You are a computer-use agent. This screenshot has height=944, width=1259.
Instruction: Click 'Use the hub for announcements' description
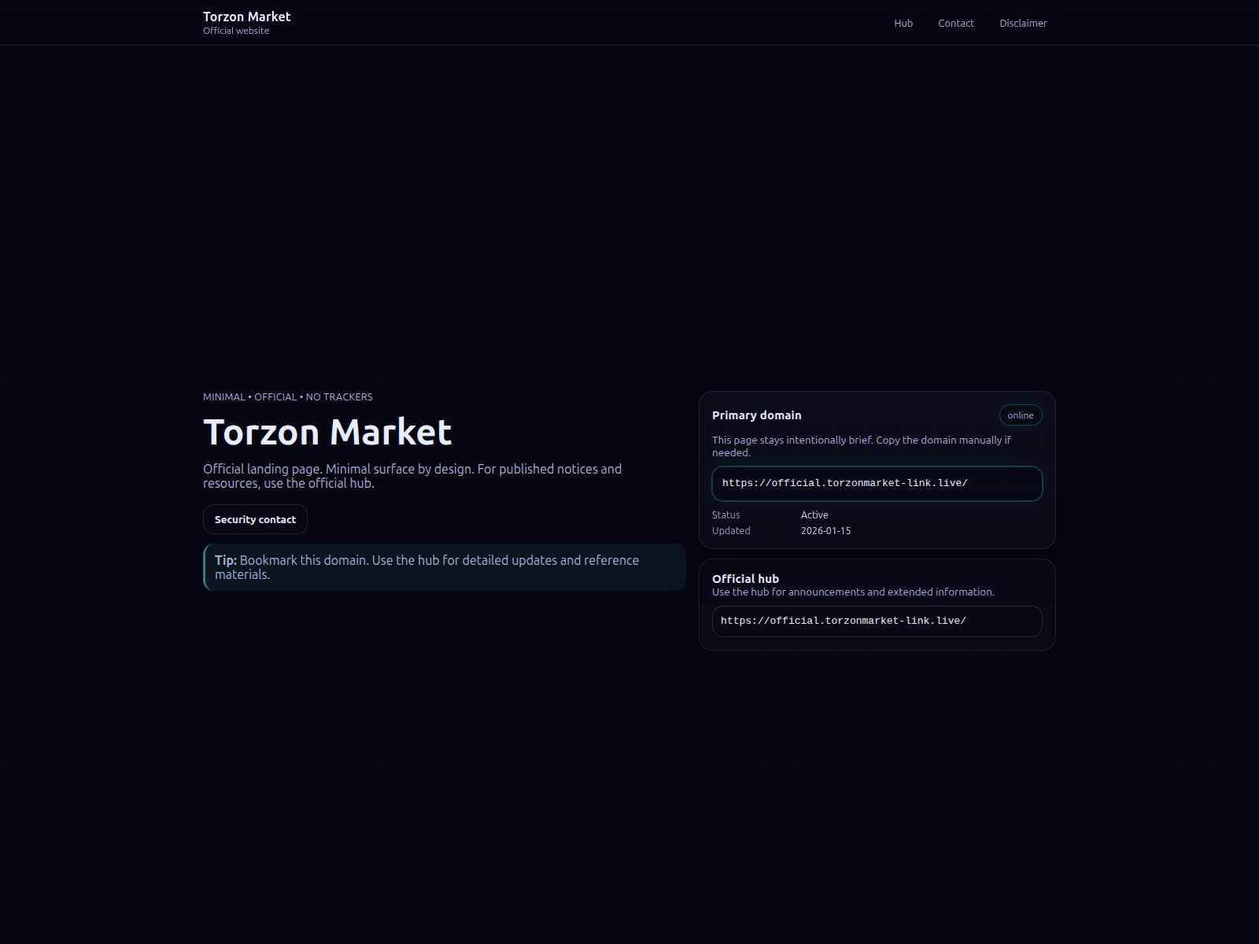(853, 592)
